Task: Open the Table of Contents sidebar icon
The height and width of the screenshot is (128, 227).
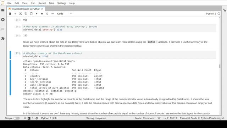Action: 3,29
